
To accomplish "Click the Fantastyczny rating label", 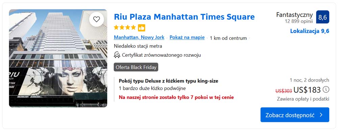I will 294,15.
